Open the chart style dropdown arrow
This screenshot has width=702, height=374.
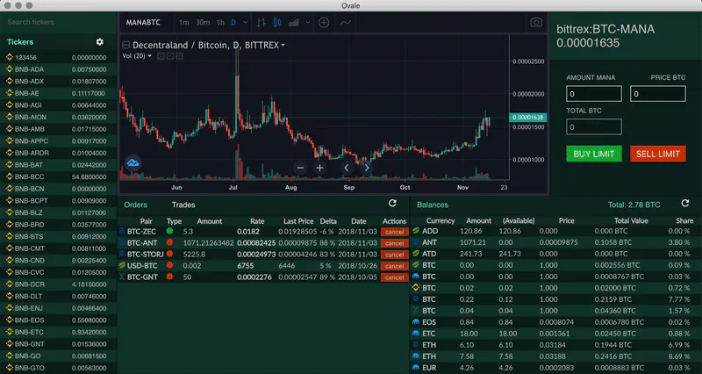308,23
